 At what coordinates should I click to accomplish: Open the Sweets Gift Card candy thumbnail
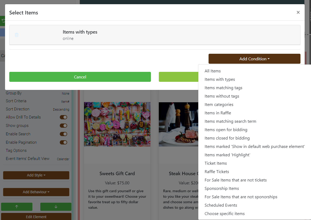click(x=117, y=124)
